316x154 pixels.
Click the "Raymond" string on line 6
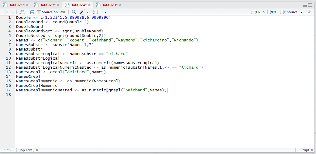point(128,40)
